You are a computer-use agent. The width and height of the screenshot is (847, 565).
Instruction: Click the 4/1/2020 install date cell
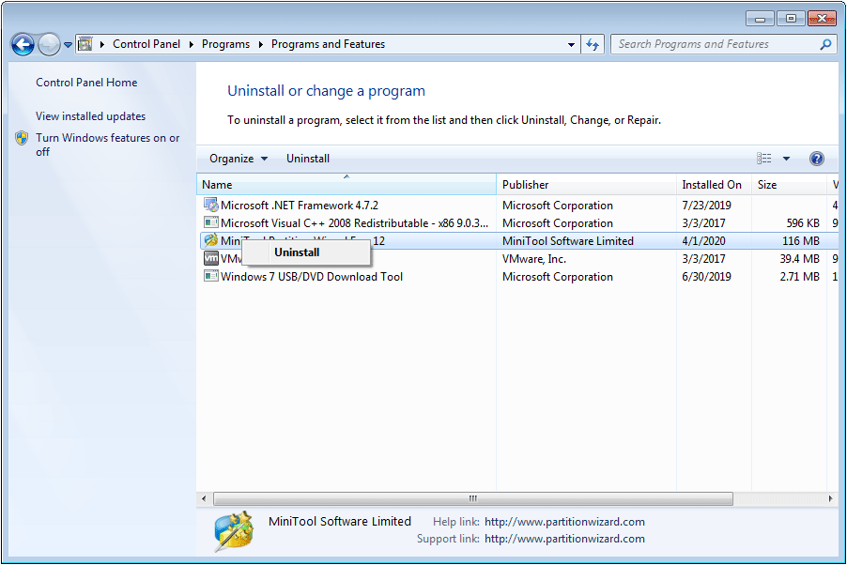pos(704,241)
